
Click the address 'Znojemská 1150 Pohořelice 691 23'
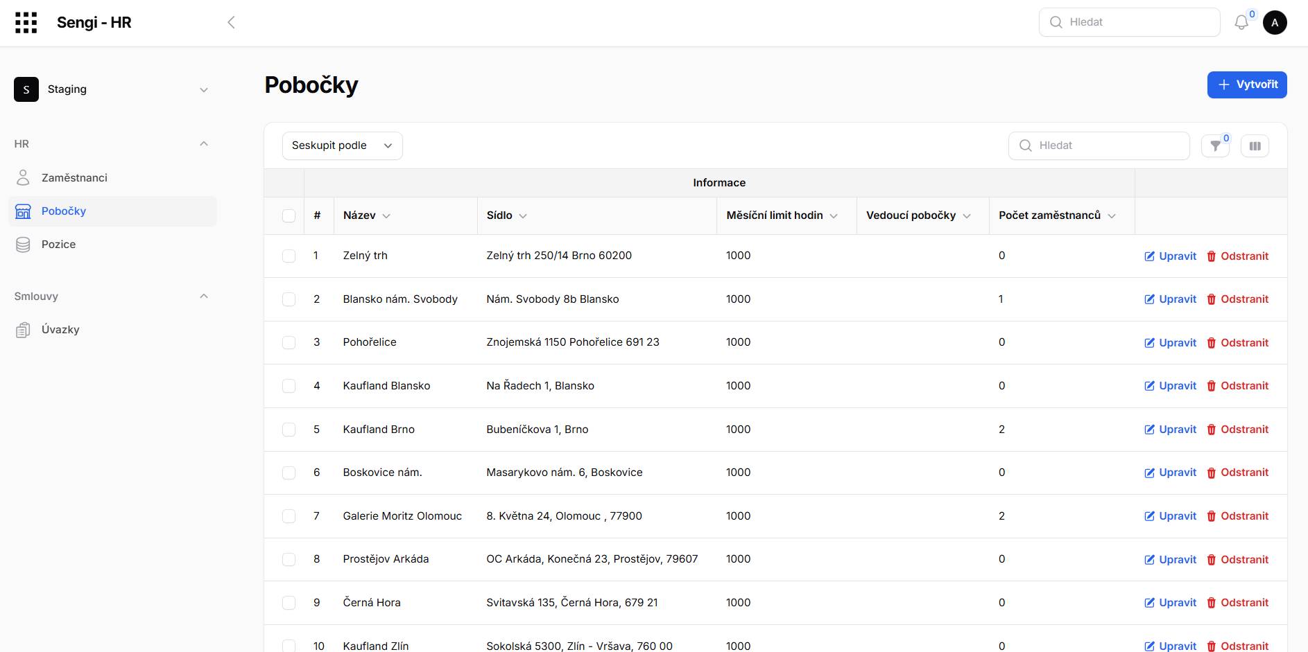(x=573, y=342)
